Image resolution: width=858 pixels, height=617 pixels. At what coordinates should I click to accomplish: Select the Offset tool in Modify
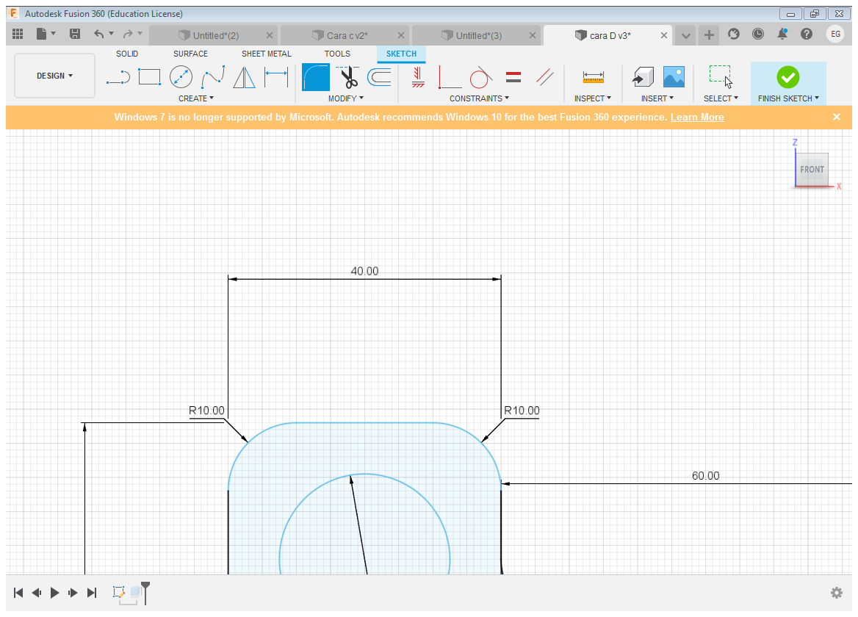379,76
